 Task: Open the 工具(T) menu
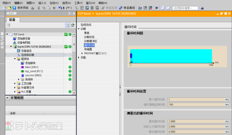[79, 3]
